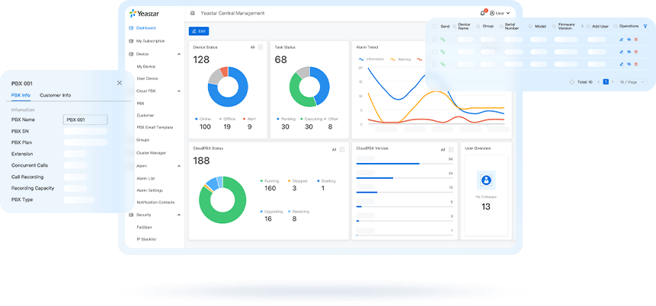The width and height of the screenshot is (656, 306).
Task: Click the Yeastar logo in the sidebar
Action: click(142, 14)
